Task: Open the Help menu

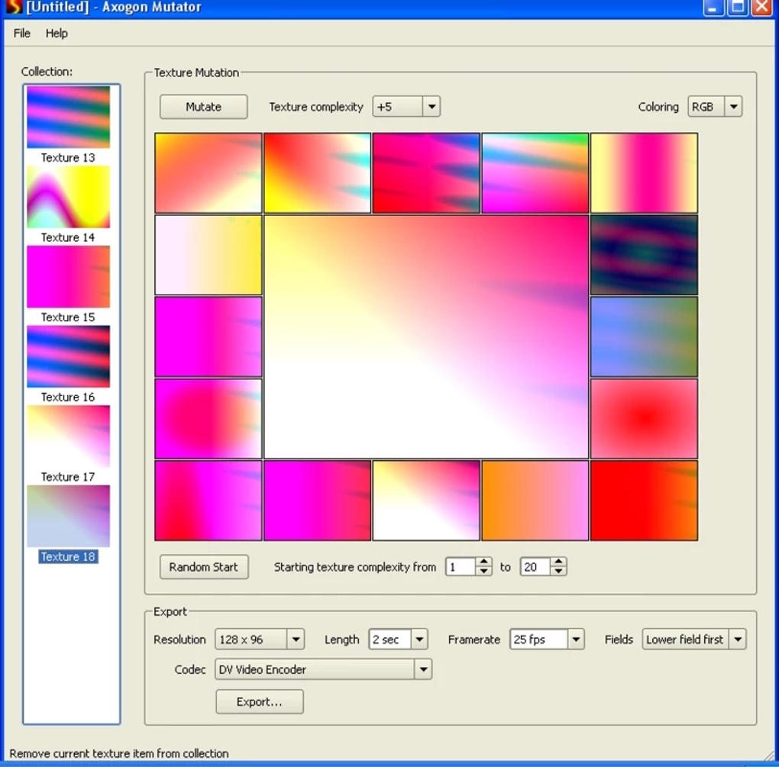Action: click(x=55, y=33)
